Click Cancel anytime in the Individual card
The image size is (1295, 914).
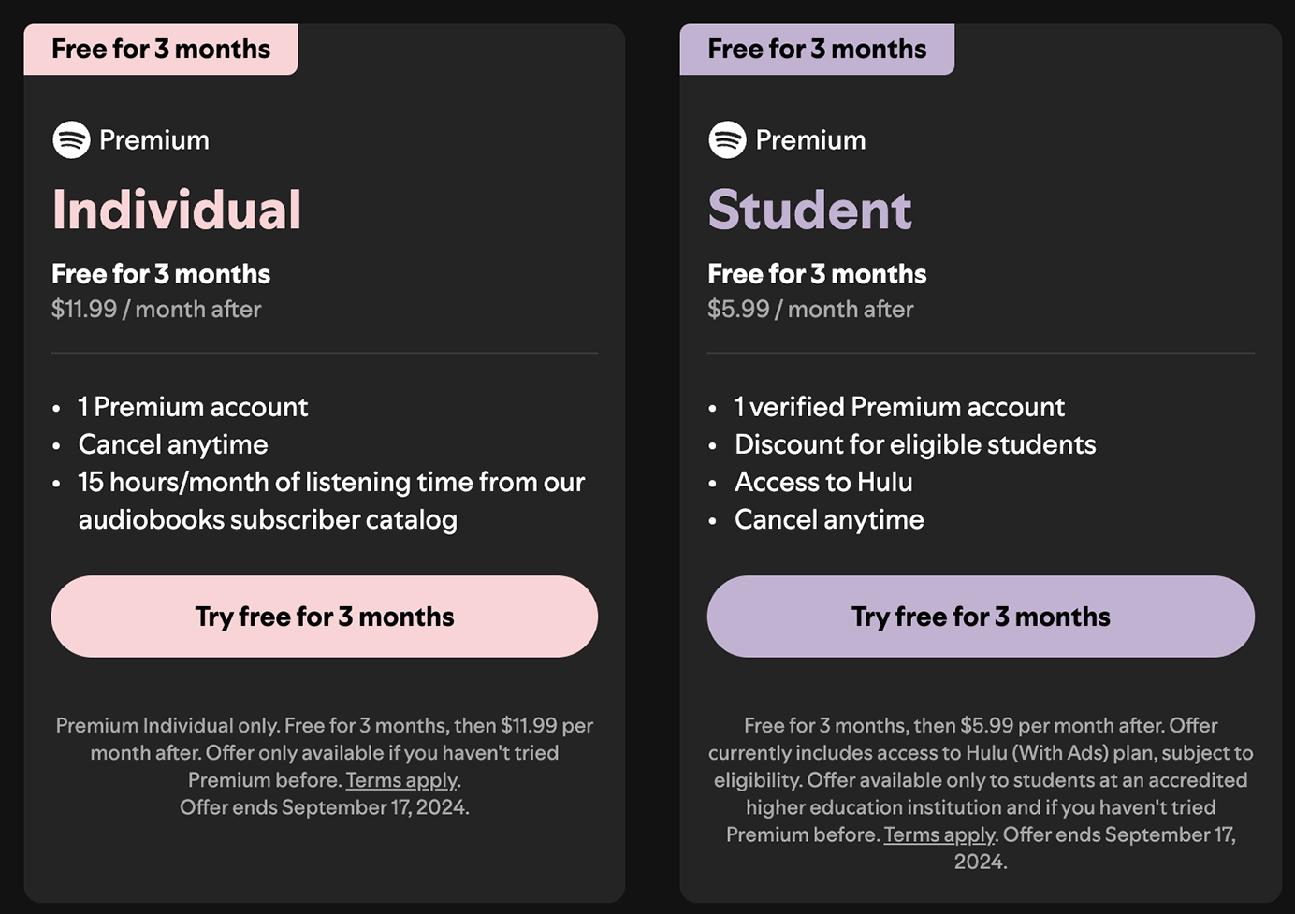click(173, 444)
